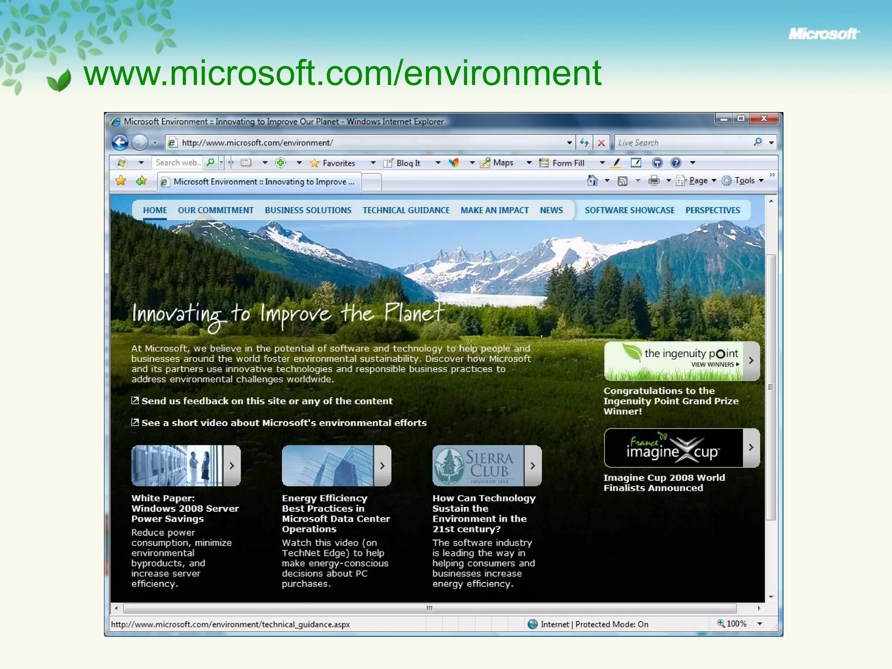Open PERSPECTIVES navigation item
The image size is (892, 669).
click(713, 210)
